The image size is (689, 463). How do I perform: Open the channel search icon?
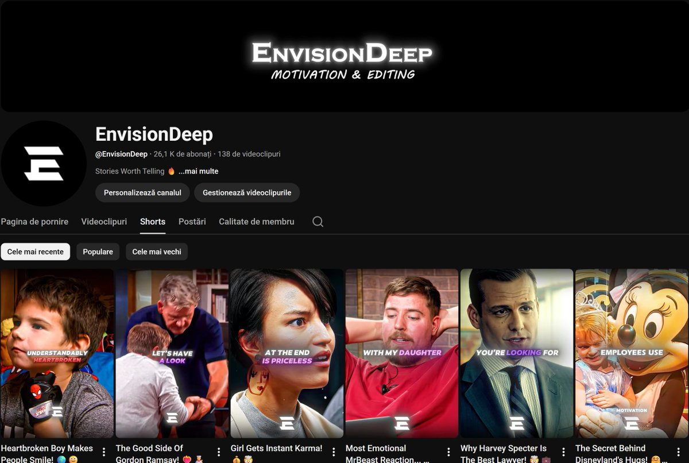318,221
